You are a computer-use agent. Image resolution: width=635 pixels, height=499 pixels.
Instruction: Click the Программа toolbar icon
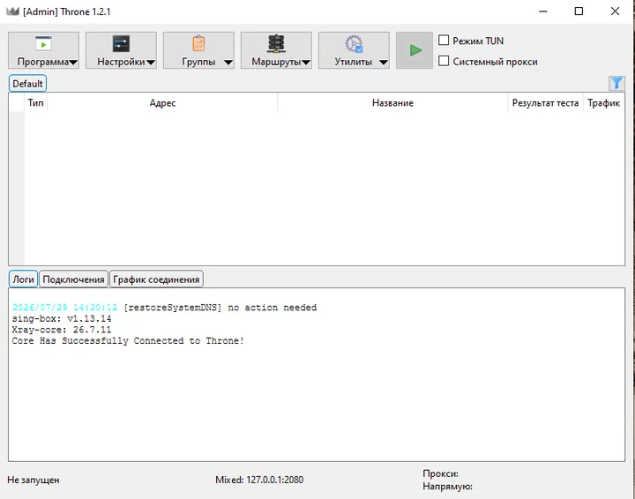(43, 43)
